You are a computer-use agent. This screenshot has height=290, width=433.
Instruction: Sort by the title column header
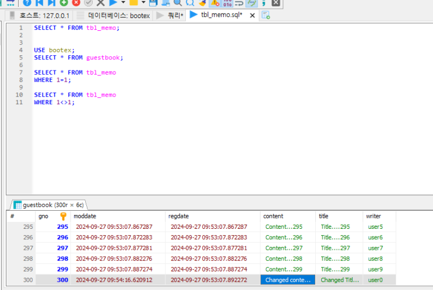[323, 216]
